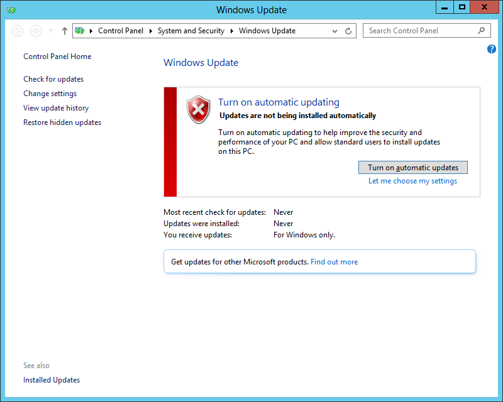Click the 'See also' label
The height and width of the screenshot is (402, 503).
[x=36, y=366]
